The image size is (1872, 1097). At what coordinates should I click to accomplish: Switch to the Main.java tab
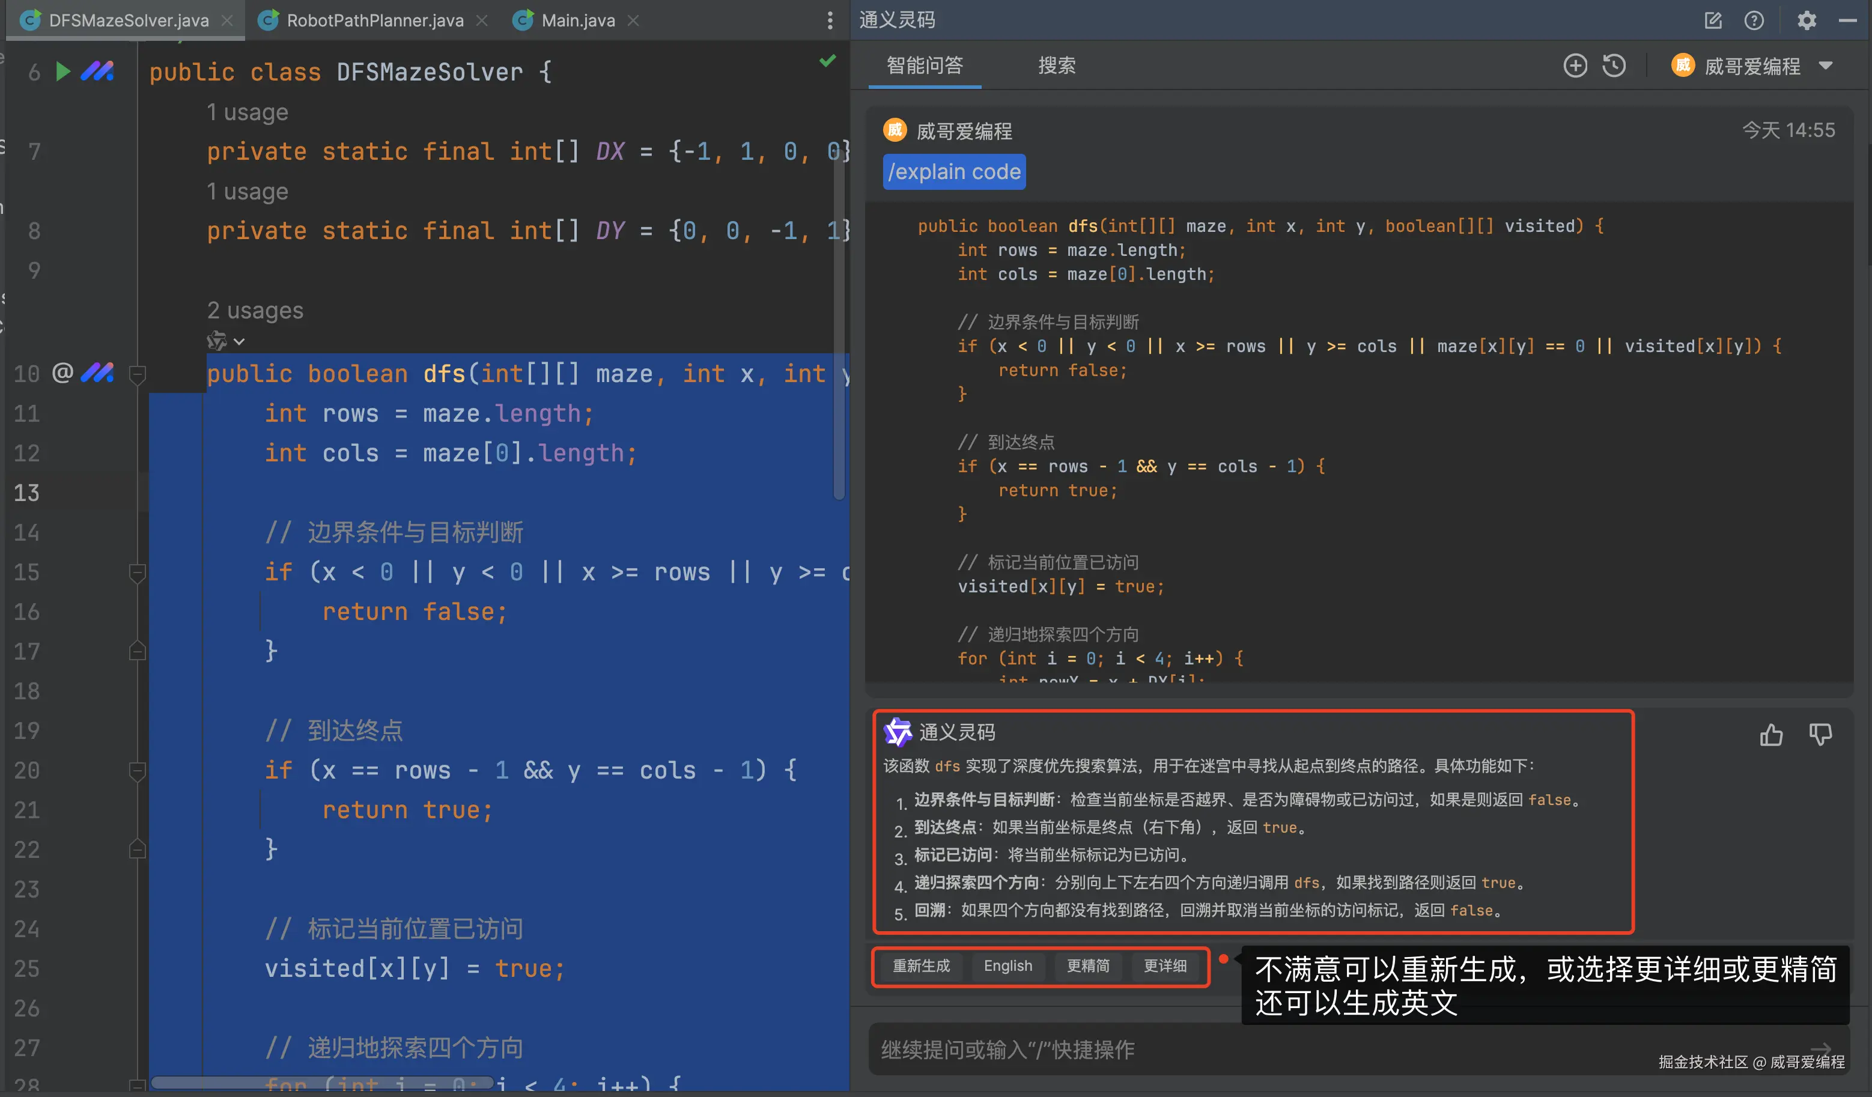click(578, 21)
